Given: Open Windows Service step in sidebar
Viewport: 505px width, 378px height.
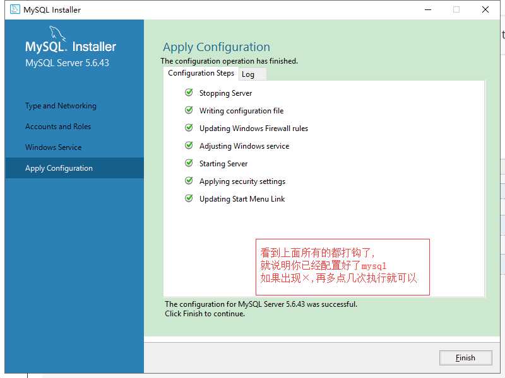Looking at the screenshot, I should click(x=53, y=147).
